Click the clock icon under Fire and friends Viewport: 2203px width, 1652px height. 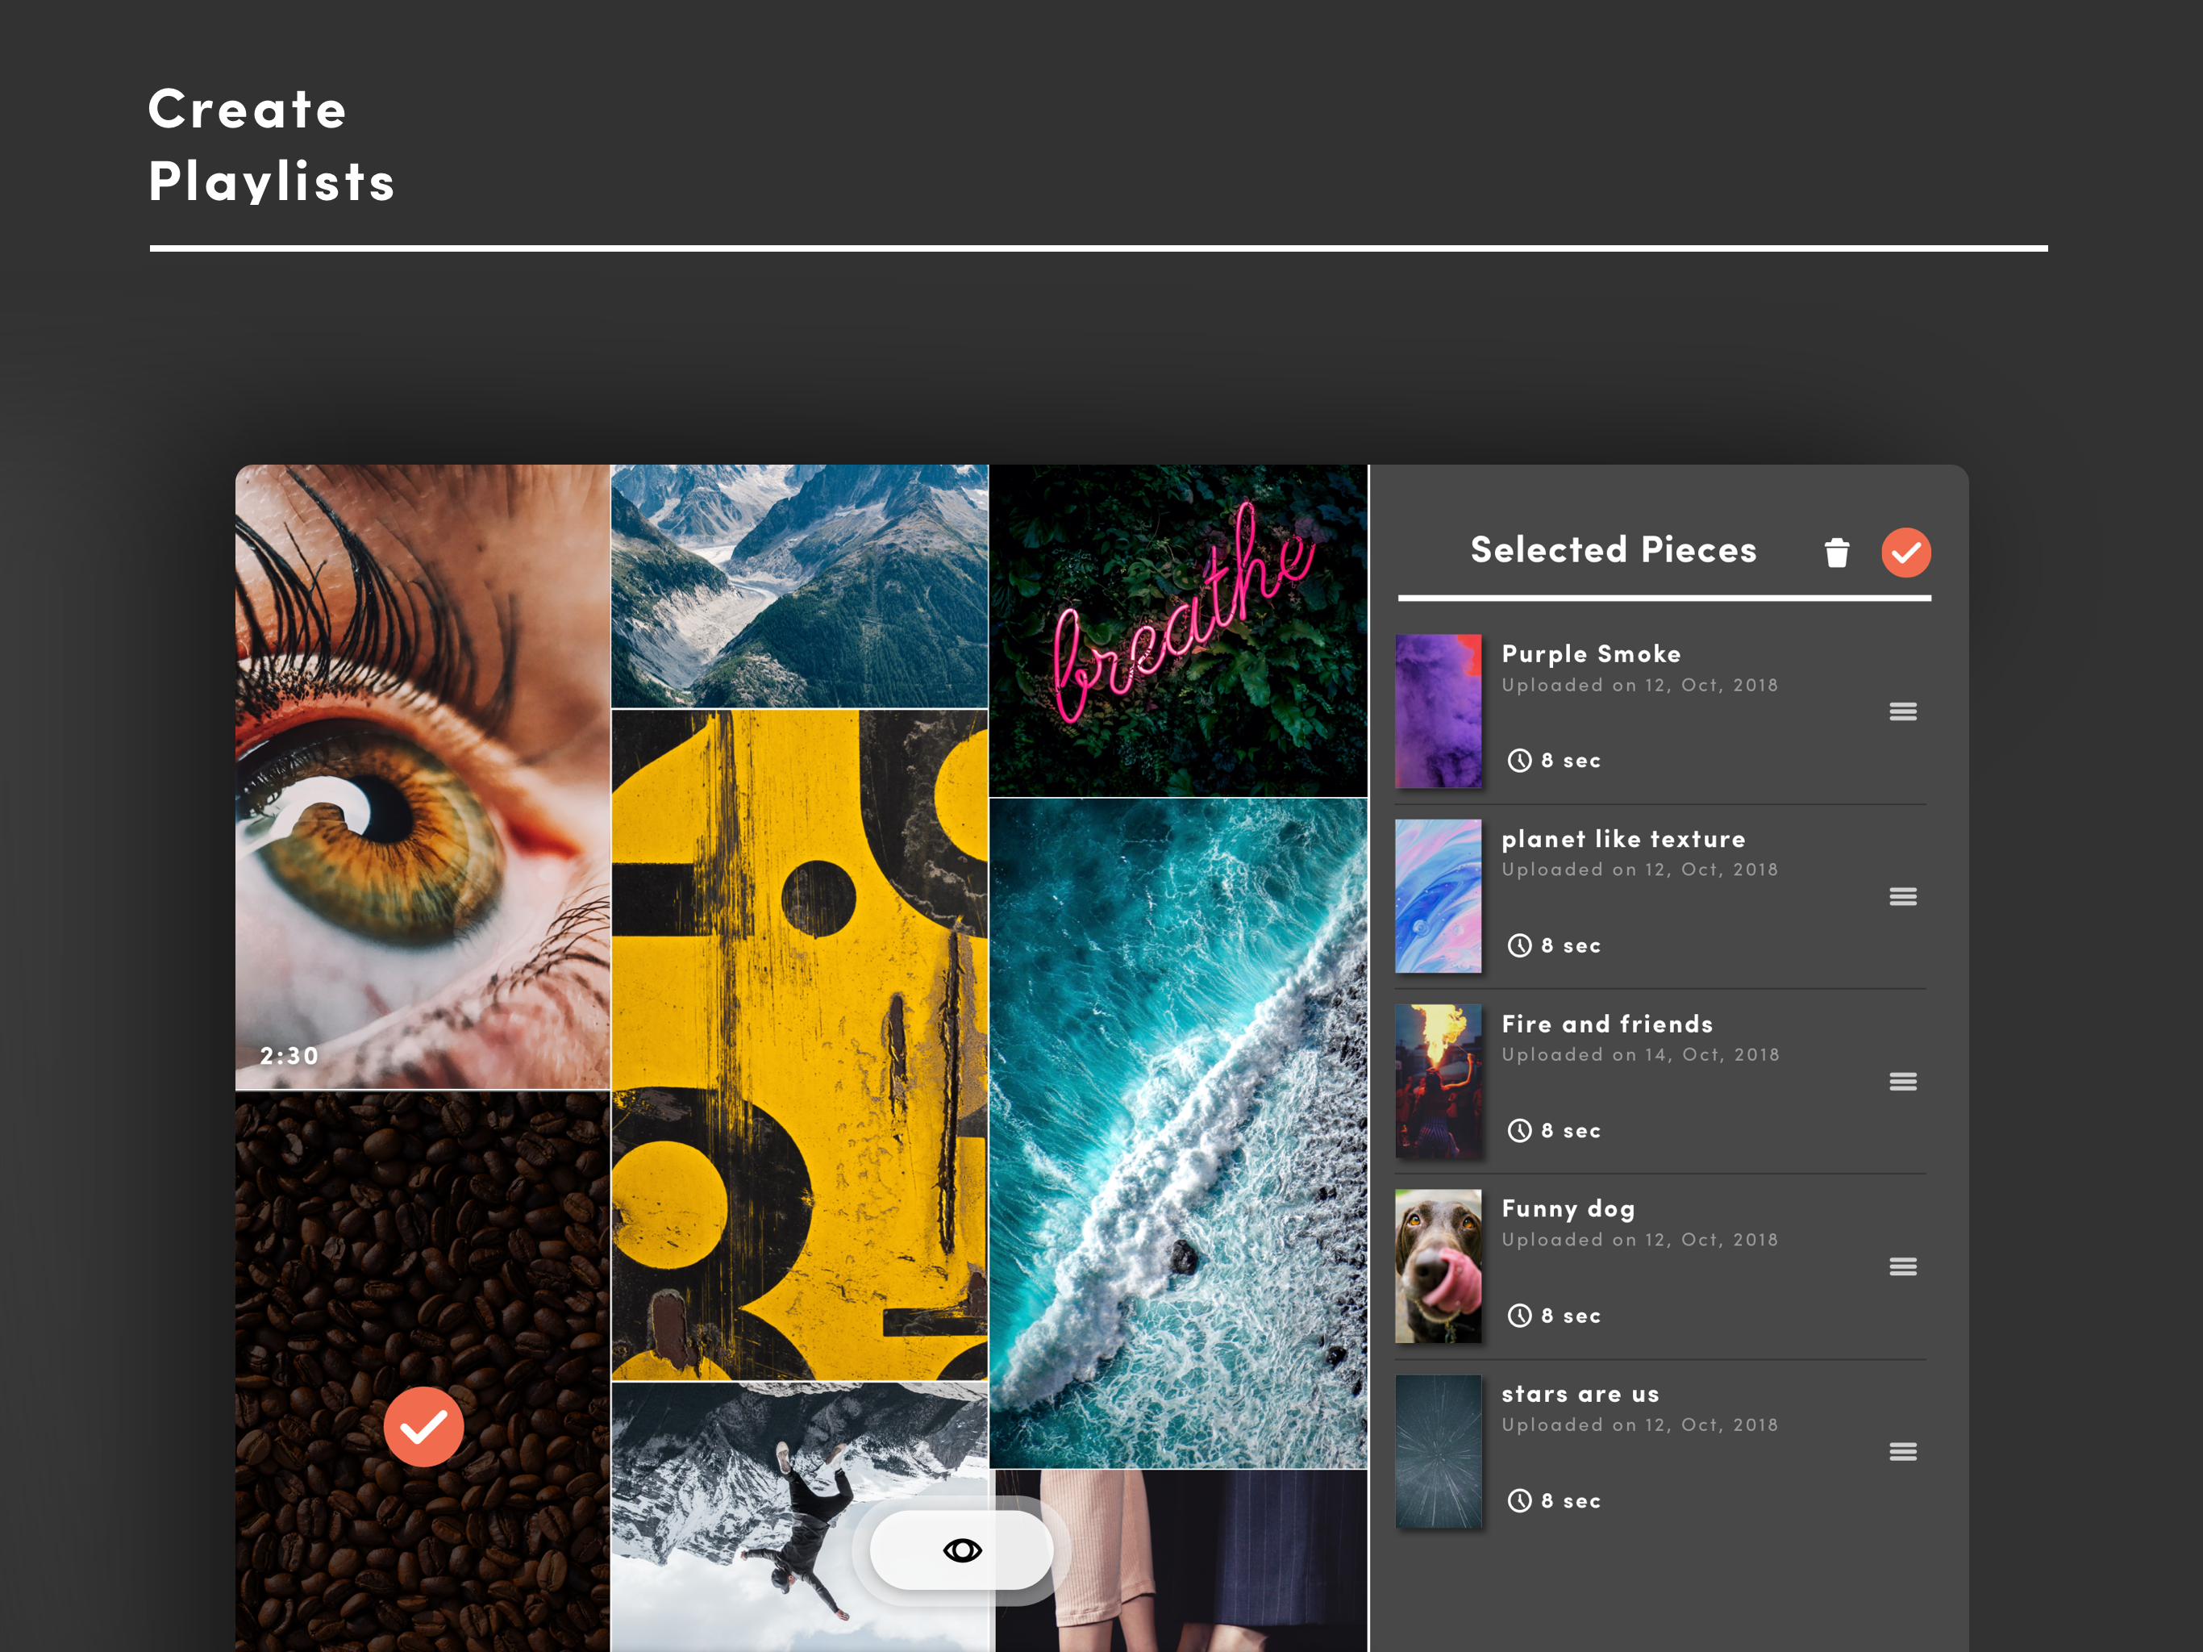click(x=1518, y=1130)
